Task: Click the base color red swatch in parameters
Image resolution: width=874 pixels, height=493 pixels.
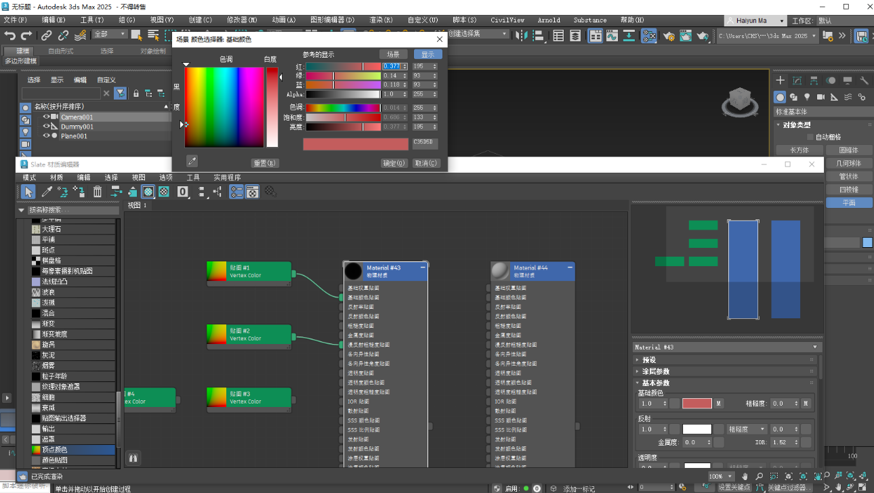Action: (x=697, y=404)
